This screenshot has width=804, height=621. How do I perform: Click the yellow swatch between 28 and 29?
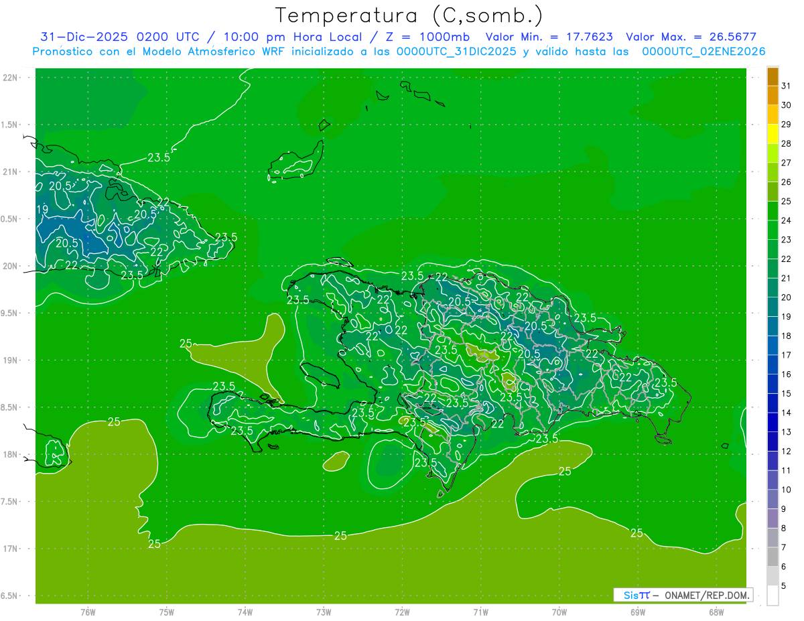(773, 135)
